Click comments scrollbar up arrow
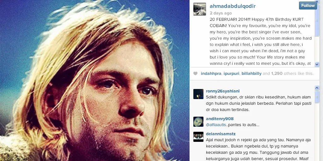The image size is (323, 161). tap(317, 88)
